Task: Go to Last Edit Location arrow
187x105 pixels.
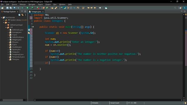Action: 88,8
